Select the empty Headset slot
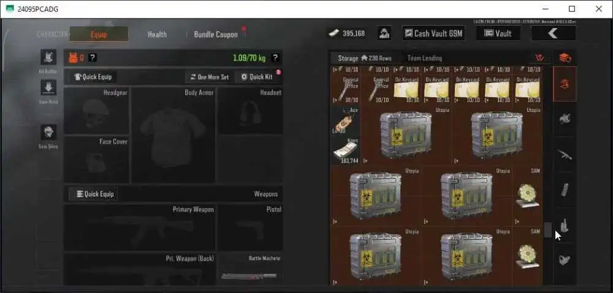 [250, 111]
